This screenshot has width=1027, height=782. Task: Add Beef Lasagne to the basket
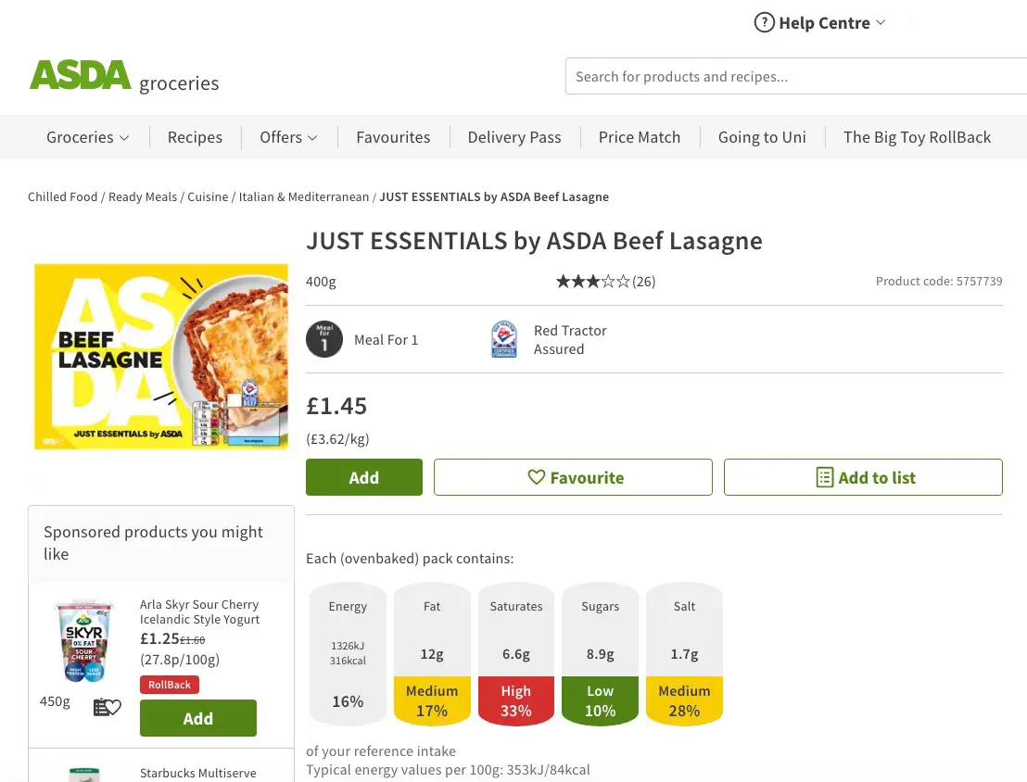[364, 477]
